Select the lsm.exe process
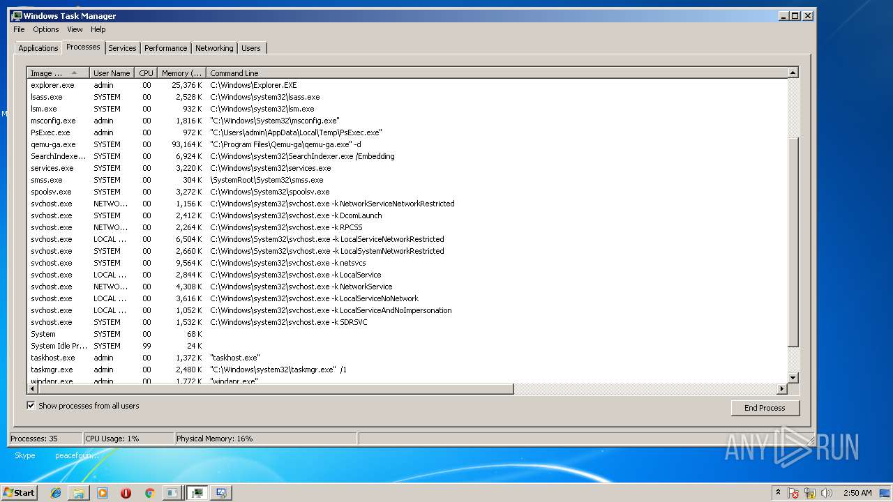The width and height of the screenshot is (893, 502). [x=407, y=109]
